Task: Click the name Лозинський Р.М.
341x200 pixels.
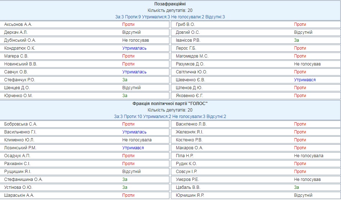Action: tap(20, 148)
